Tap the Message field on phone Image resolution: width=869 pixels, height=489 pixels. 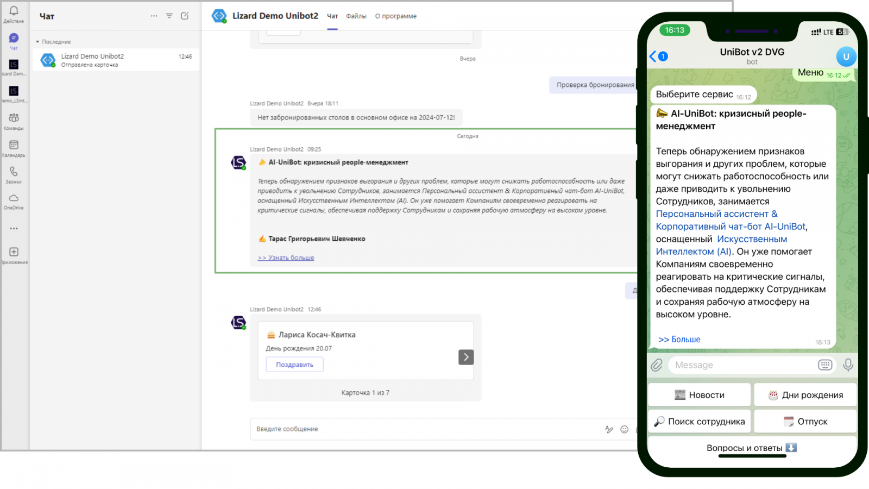tap(744, 365)
